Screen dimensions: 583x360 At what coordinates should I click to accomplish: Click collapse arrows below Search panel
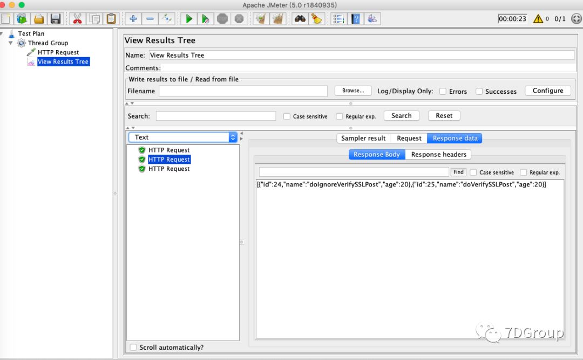130,128
